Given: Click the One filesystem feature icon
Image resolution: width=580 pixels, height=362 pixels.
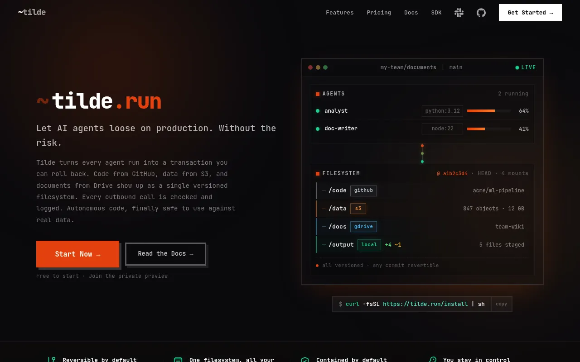Looking at the screenshot, I should click(x=178, y=360).
